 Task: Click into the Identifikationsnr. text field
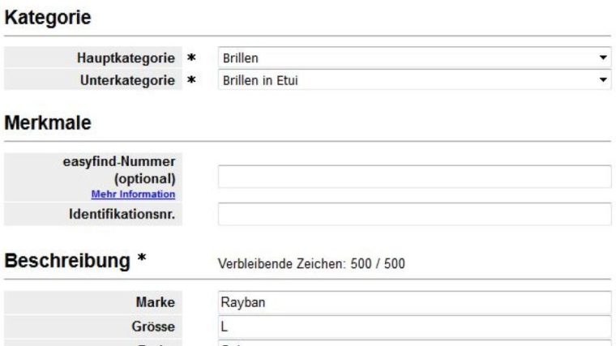414,214
